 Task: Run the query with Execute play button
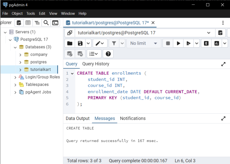(178, 43)
